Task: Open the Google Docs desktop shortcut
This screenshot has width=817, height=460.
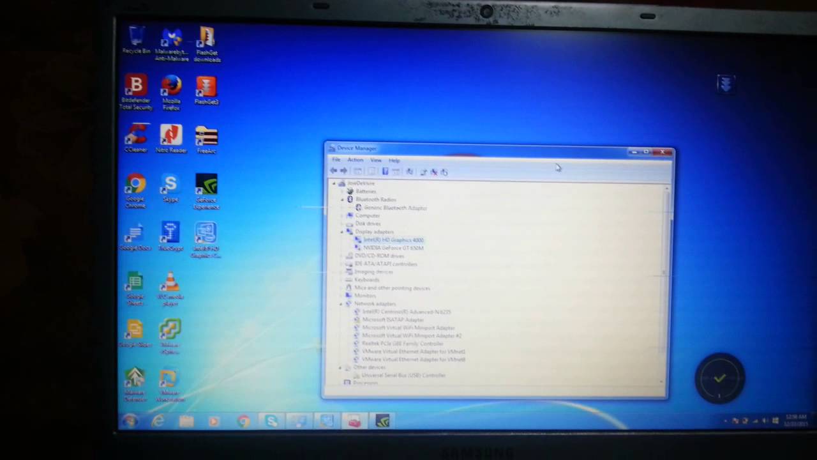Action: pos(135,236)
